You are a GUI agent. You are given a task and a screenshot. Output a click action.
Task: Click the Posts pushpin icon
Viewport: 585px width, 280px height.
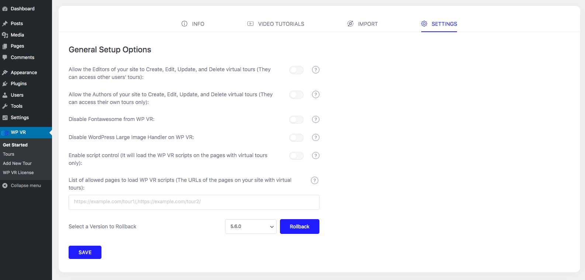click(x=5, y=24)
